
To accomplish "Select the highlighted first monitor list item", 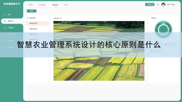I will [37, 23].
